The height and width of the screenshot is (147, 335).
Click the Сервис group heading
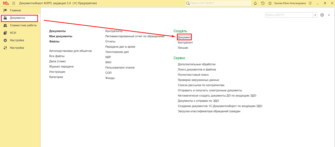(x=179, y=58)
